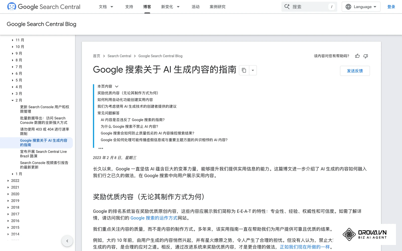Screen dimensions: 402x251
Task: Open 更新 Search Console 用户和权限管理 post
Action: tap(45, 109)
